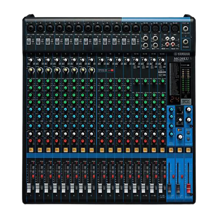Click the channel 5 fader cap

[64, 188]
